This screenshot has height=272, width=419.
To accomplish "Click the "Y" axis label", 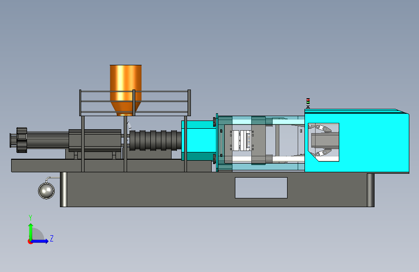I will [x=30, y=217].
